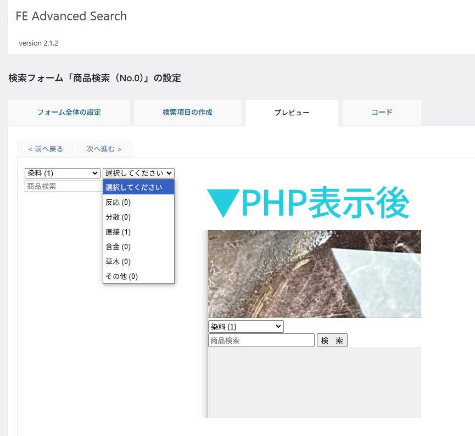475x436 pixels.
Task: Open the フォーム全体の設定 tab
Action: tap(69, 113)
